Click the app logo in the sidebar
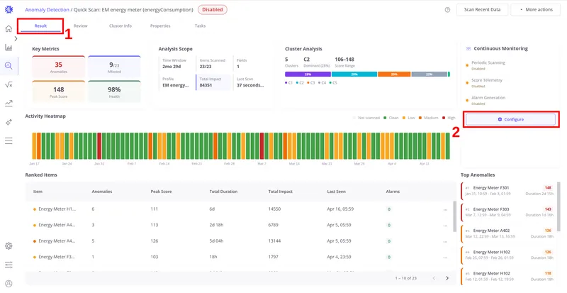Viewport: 567px width, 293px height. 9,10
